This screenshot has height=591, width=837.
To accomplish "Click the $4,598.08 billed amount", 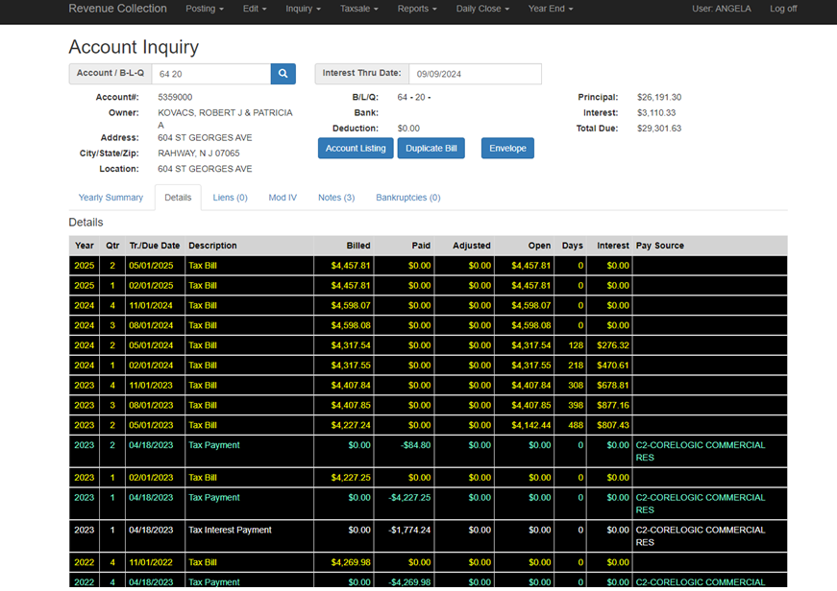I will (x=350, y=325).
